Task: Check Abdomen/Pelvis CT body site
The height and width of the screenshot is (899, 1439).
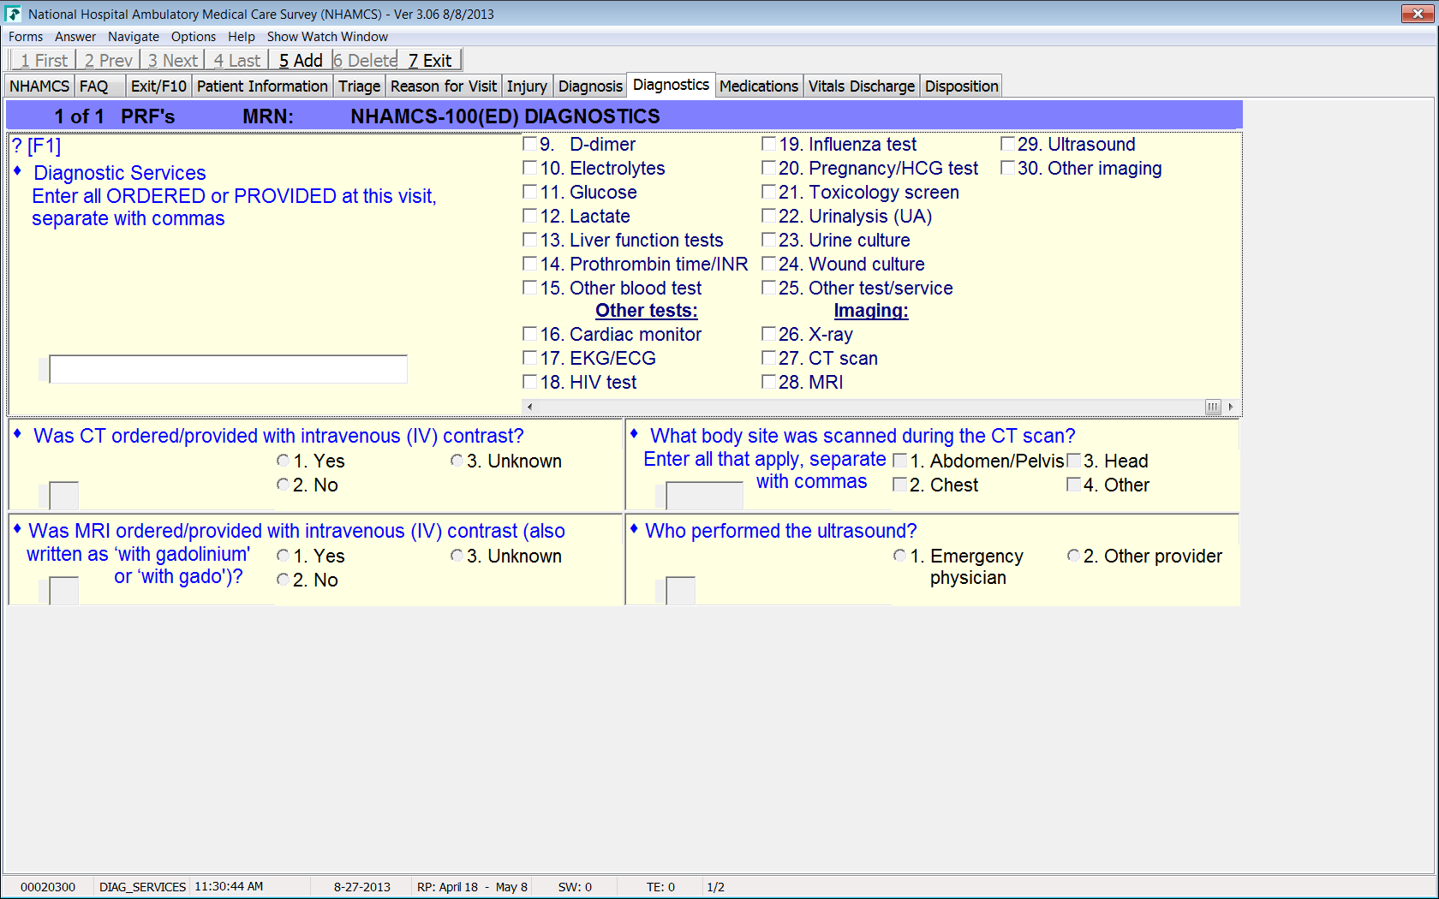Action: pyautogui.click(x=899, y=461)
